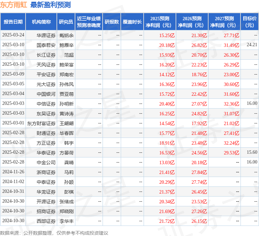Open the 华源证券 institution row
Image resolution: width=259 pixels, height=236 pixels.
pos(46,35)
